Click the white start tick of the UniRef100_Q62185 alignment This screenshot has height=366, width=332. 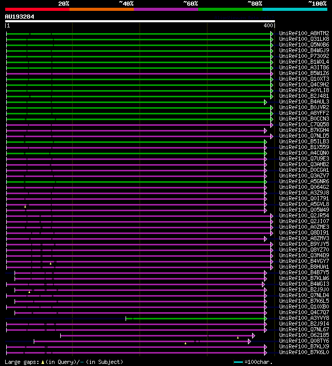[60, 335]
